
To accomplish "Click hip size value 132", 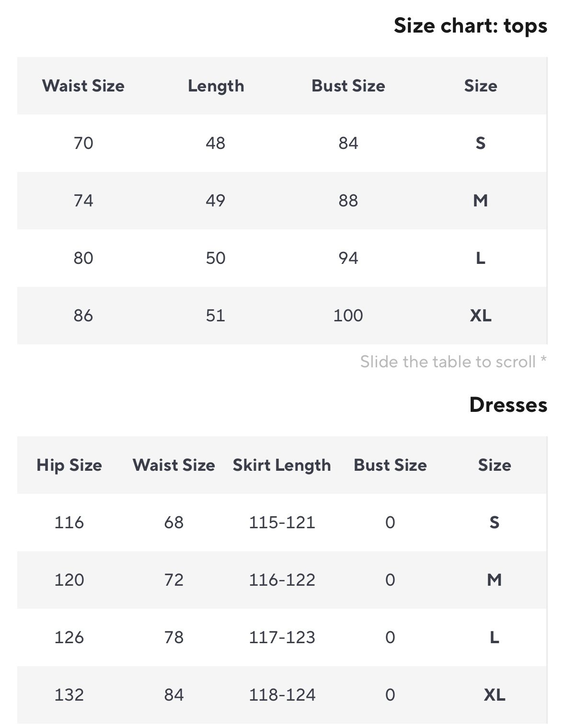I will 69,695.
